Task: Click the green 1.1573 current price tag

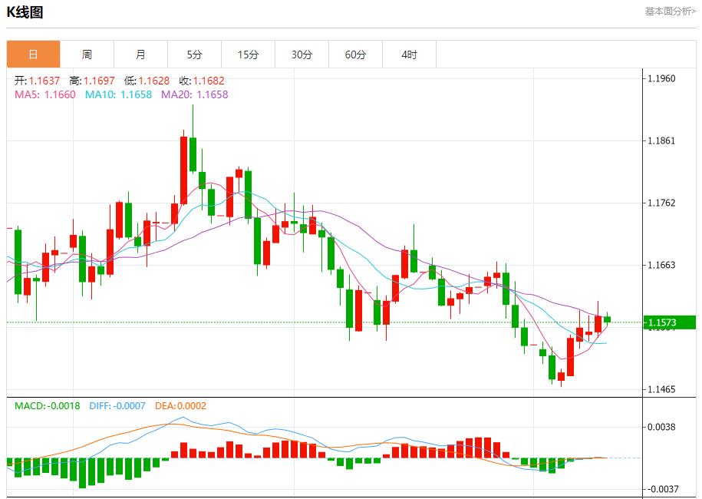Action: (669, 322)
